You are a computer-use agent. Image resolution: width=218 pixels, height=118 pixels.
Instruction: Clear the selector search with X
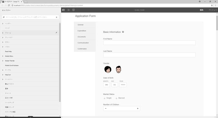(56, 17)
